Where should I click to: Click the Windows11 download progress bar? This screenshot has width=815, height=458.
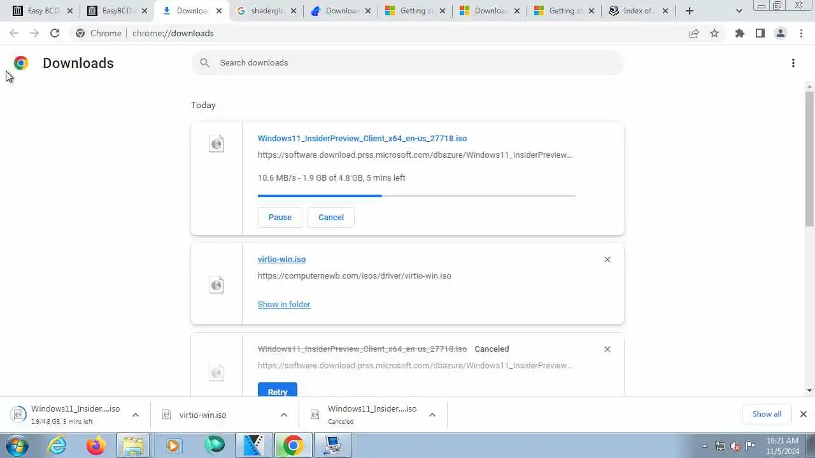pos(416,196)
